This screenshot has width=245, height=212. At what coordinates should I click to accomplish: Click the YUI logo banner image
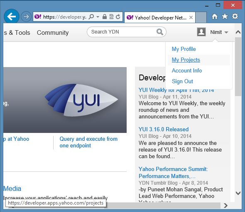tap(65, 100)
